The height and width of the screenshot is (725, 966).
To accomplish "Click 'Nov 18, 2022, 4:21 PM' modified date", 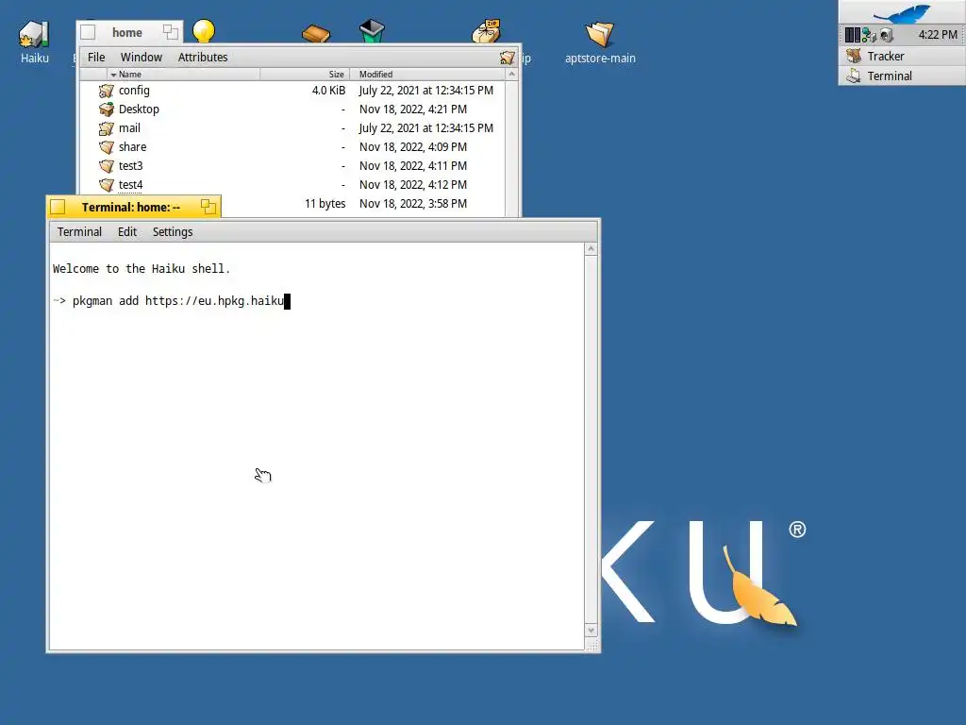I will tap(413, 110).
